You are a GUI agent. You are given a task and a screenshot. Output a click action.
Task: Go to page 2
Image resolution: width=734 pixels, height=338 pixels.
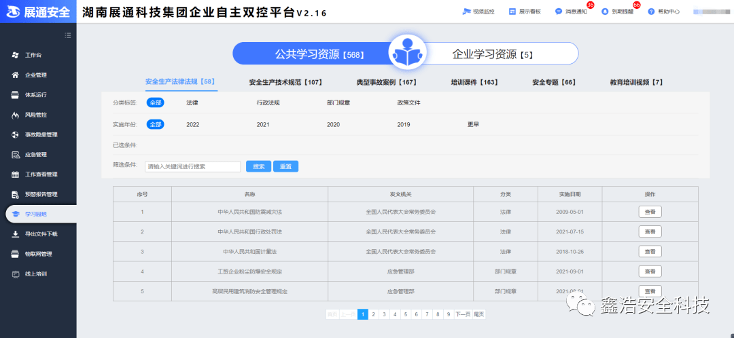pos(373,315)
